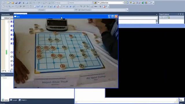
Task: Switch to the Disassembly tab
Action: click(x=5, y=14)
